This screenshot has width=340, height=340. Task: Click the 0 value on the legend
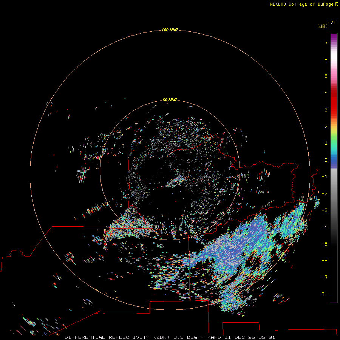(x=326, y=160)
